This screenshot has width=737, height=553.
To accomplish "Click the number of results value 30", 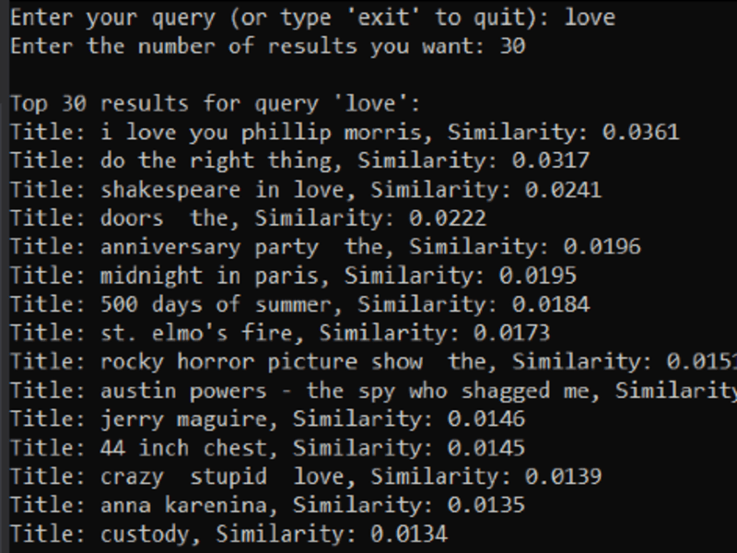I will [512, 47].
